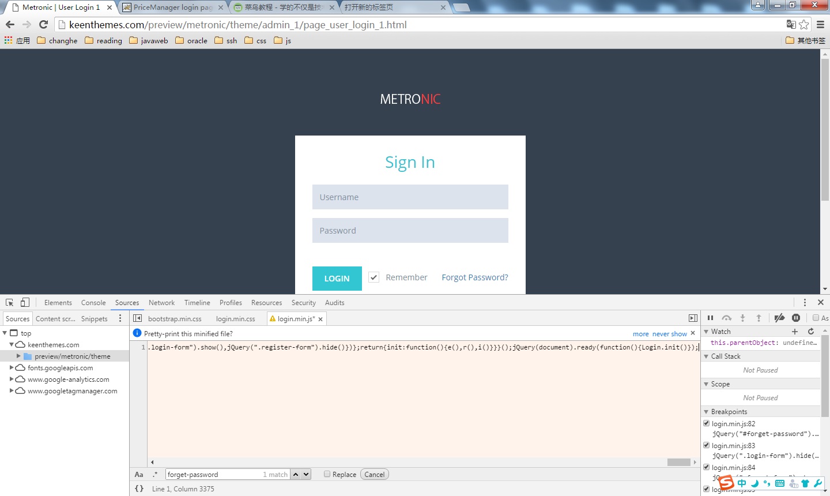Image resolution: width=830 pixels, height=496 pixels.
Task: Hide the debugger sidebar panel
Action: (x=693, y=318)
